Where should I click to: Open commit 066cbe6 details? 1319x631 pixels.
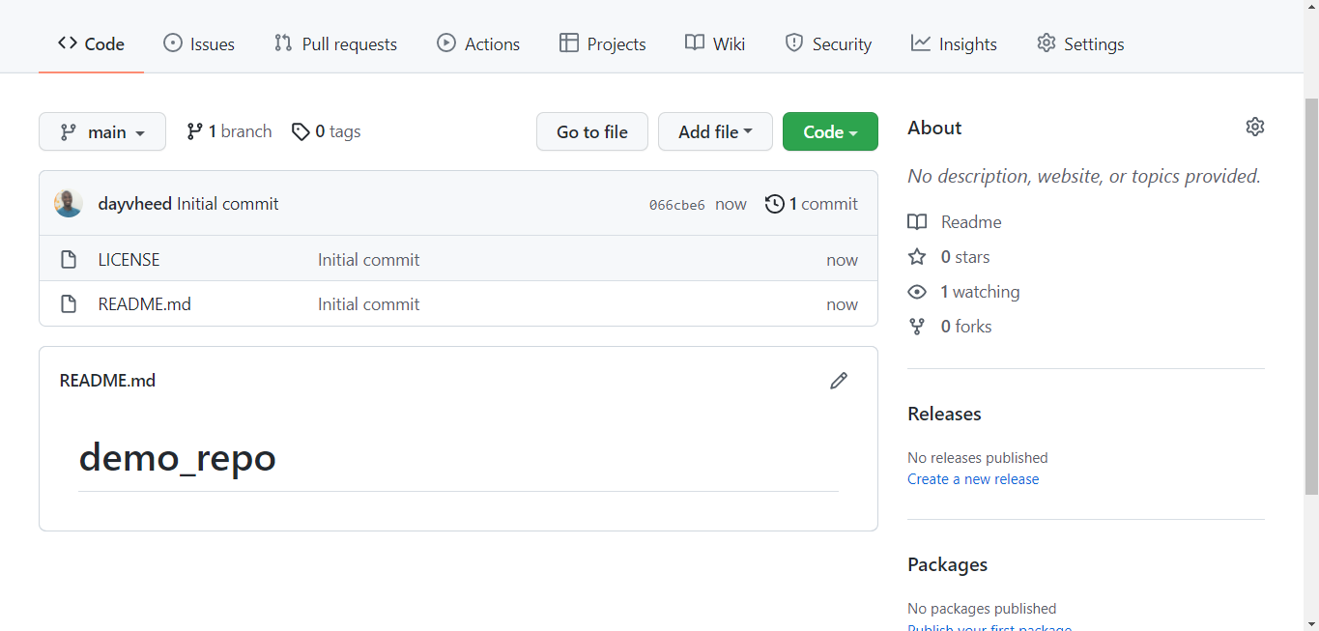(x=677, y=204)
